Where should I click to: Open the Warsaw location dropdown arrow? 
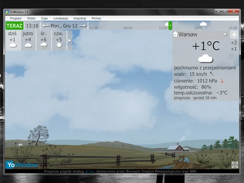[225, 35]
